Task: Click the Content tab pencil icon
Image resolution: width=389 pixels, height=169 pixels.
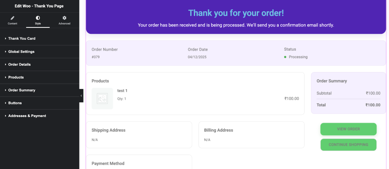Action: coord(13,18)
